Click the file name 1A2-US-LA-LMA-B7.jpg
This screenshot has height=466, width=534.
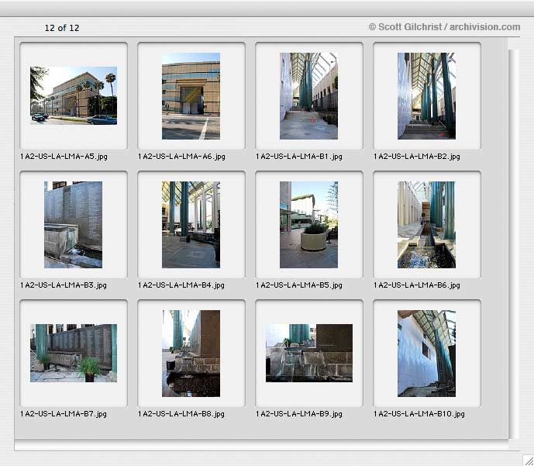pos(64,414)
